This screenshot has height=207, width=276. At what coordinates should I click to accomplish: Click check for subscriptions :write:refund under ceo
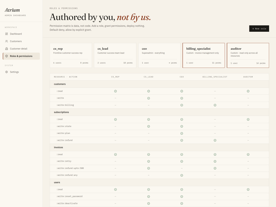pyautogui.click(x=182, y=140)
